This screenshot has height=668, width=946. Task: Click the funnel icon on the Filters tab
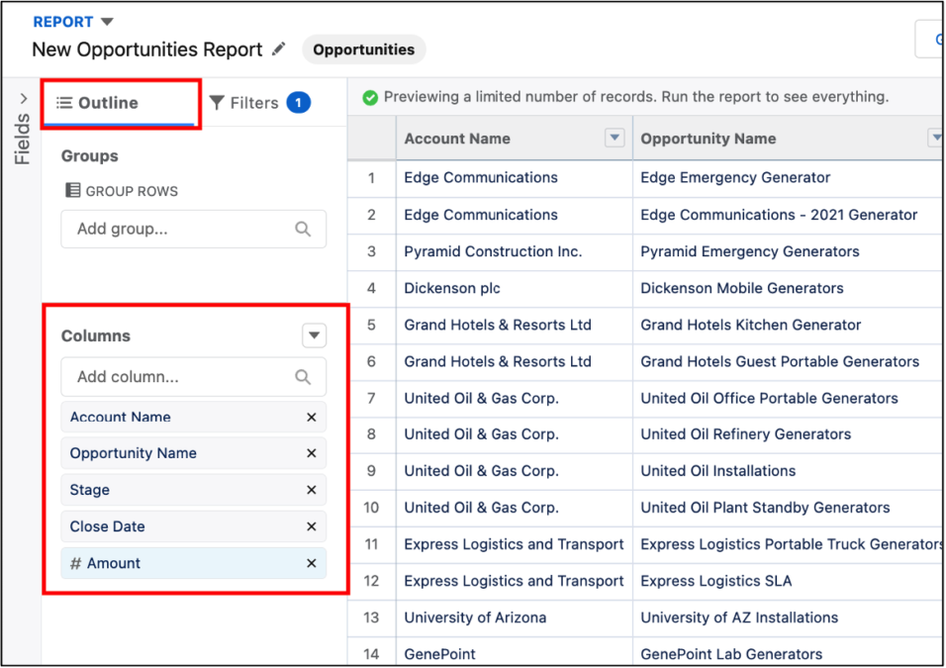(216, 102)
